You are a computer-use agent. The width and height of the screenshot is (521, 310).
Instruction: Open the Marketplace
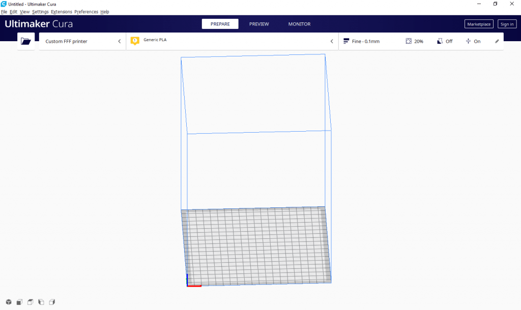(x=479, y=24)
